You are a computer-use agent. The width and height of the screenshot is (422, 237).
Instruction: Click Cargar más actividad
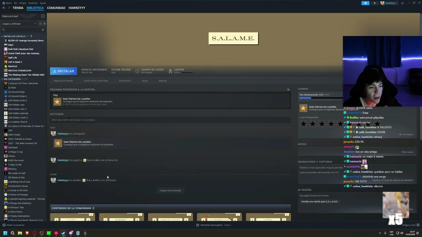point(170,191)
